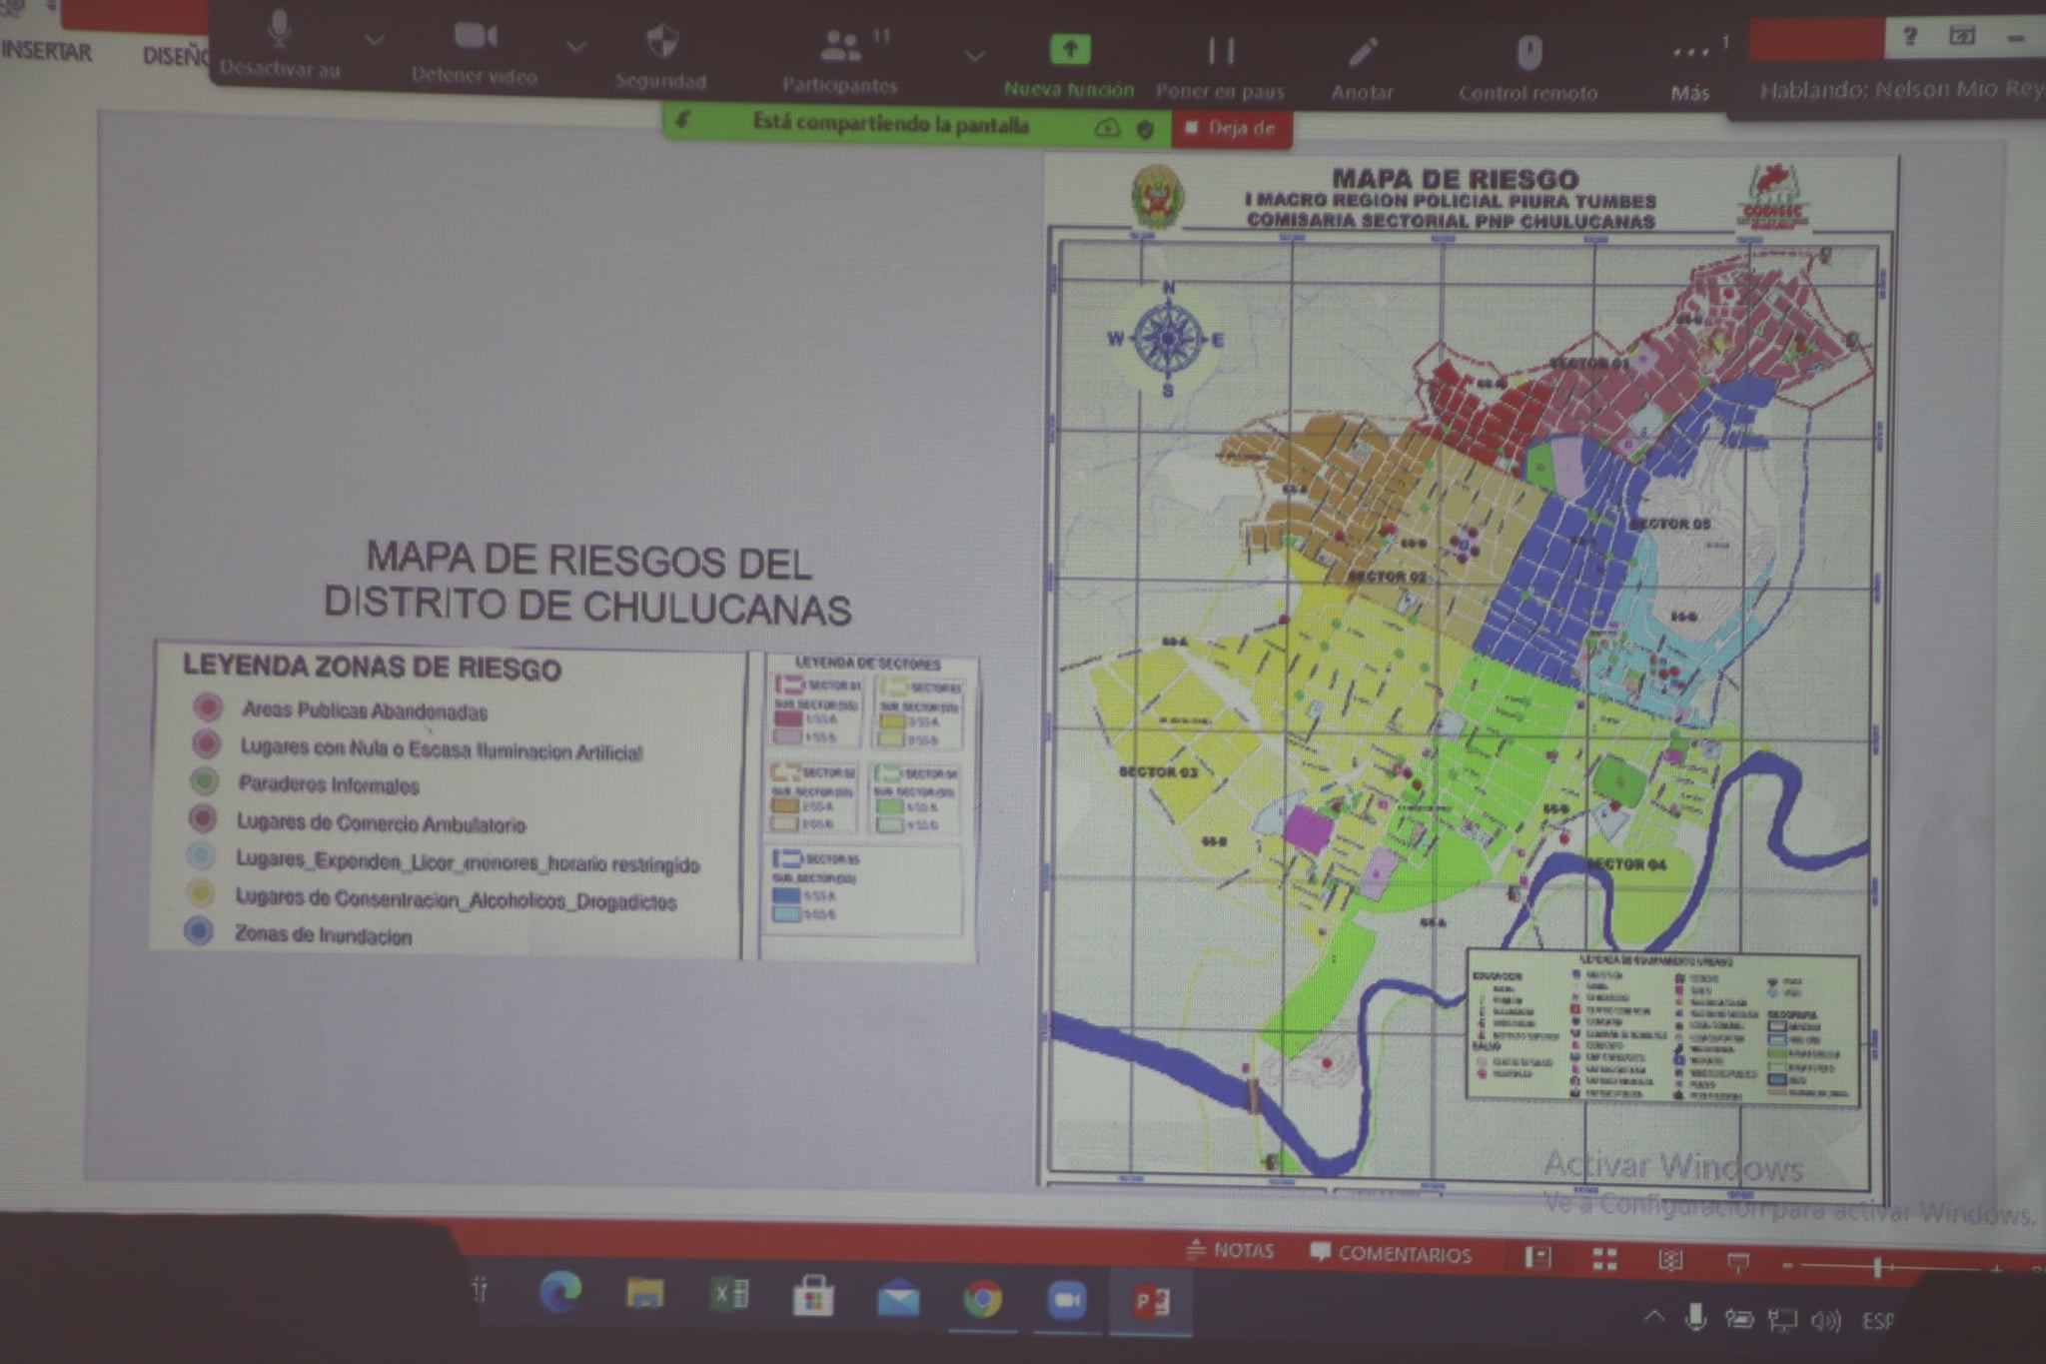Switch to the INSERTAR ribbon tab

[x=47, y=52]
